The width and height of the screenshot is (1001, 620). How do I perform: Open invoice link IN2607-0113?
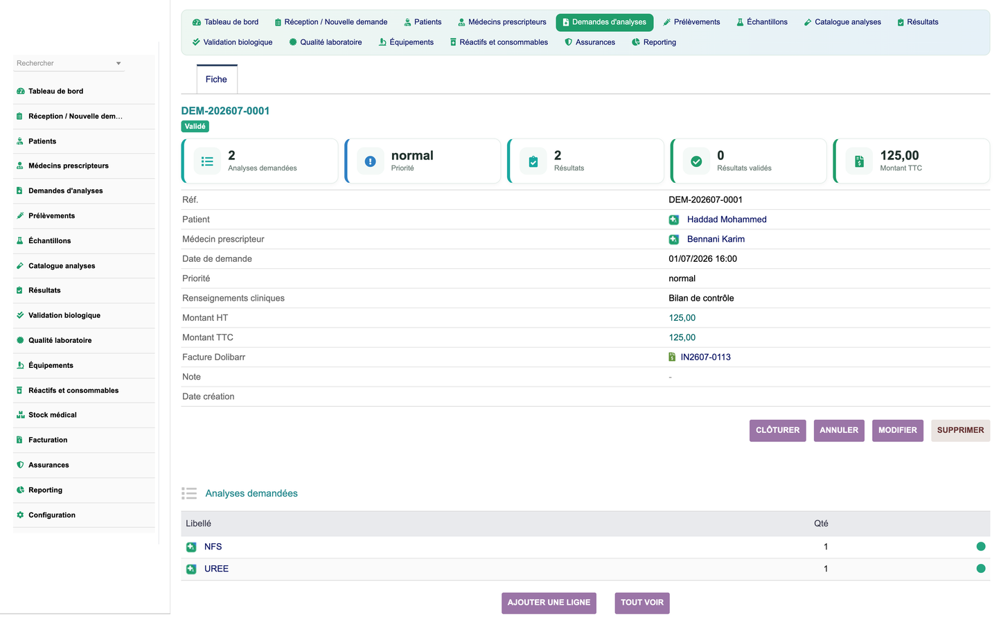point(705,357)
